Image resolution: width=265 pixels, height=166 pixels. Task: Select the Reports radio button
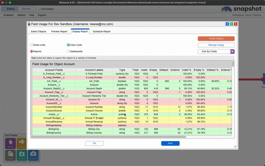click(x=31, y=51)
